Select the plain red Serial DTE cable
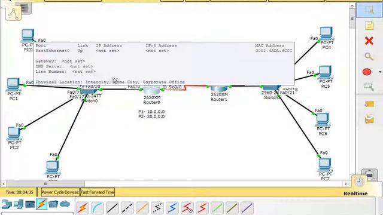 (x=202, y=208)
